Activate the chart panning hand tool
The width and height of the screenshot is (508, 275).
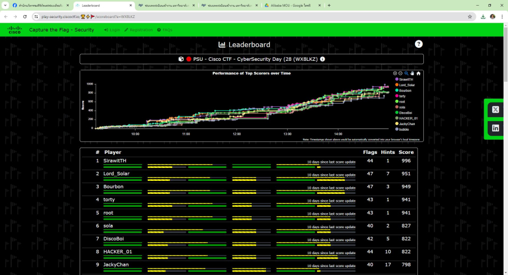(412, 73)
